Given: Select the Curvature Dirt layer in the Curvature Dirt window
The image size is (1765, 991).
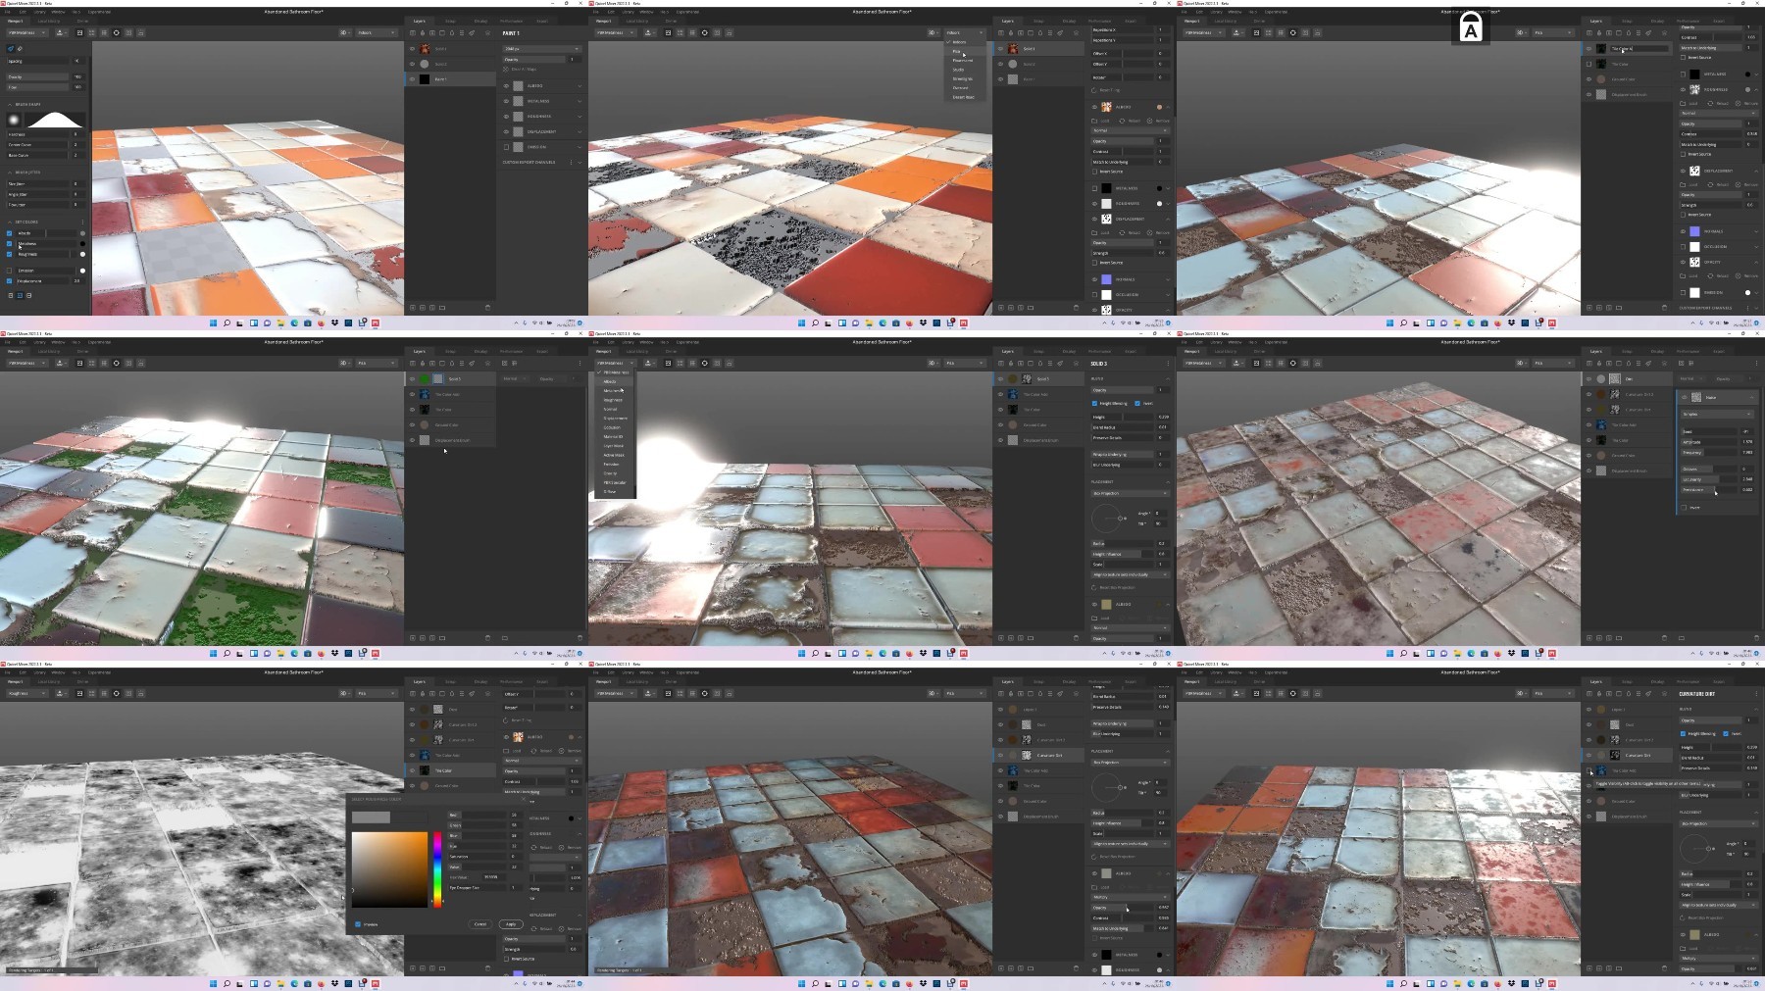Looking at the screenshot, I should (1628, 755).
